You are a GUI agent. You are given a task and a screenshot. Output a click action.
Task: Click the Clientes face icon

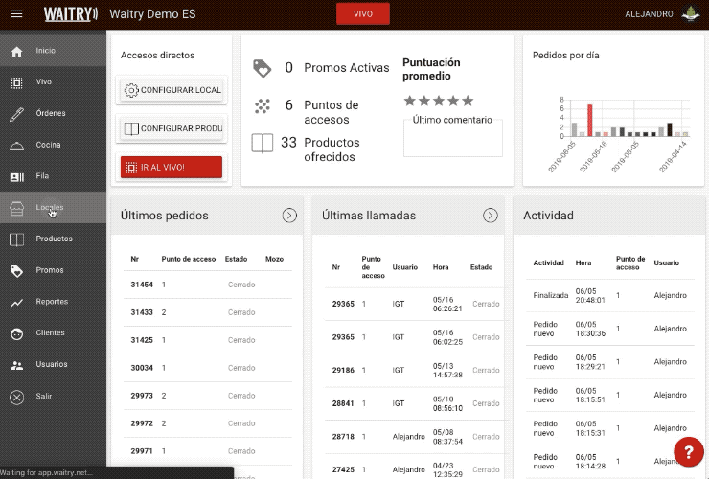coord(16,333)
